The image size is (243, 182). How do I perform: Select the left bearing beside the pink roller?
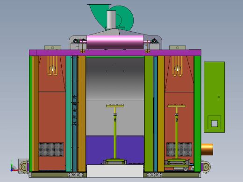[76, 41]
